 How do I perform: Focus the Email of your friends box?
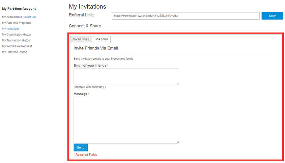pos(126,76)
